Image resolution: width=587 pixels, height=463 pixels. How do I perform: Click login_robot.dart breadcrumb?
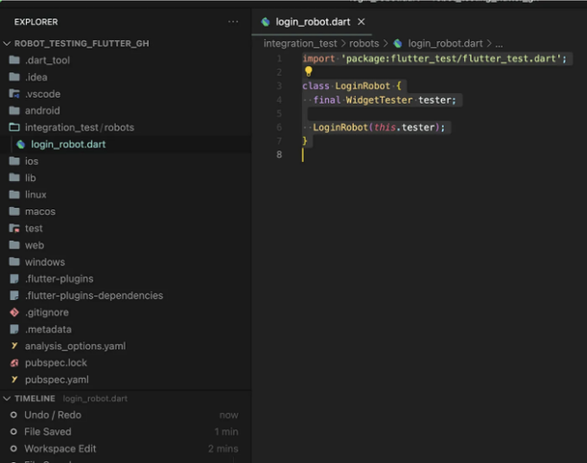click(445, 44)
